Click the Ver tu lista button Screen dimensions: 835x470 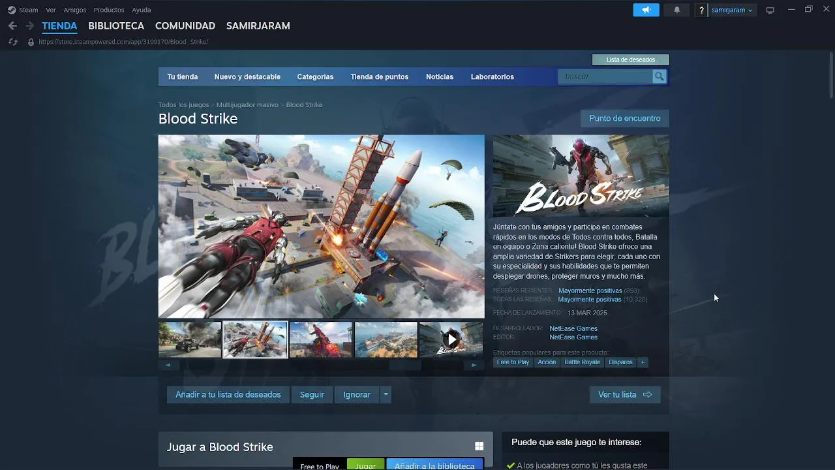click(x=625, y=394)
